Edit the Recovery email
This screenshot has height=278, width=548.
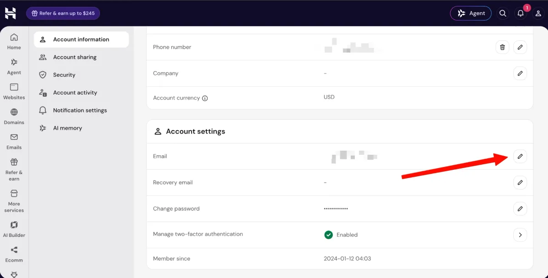520,183
